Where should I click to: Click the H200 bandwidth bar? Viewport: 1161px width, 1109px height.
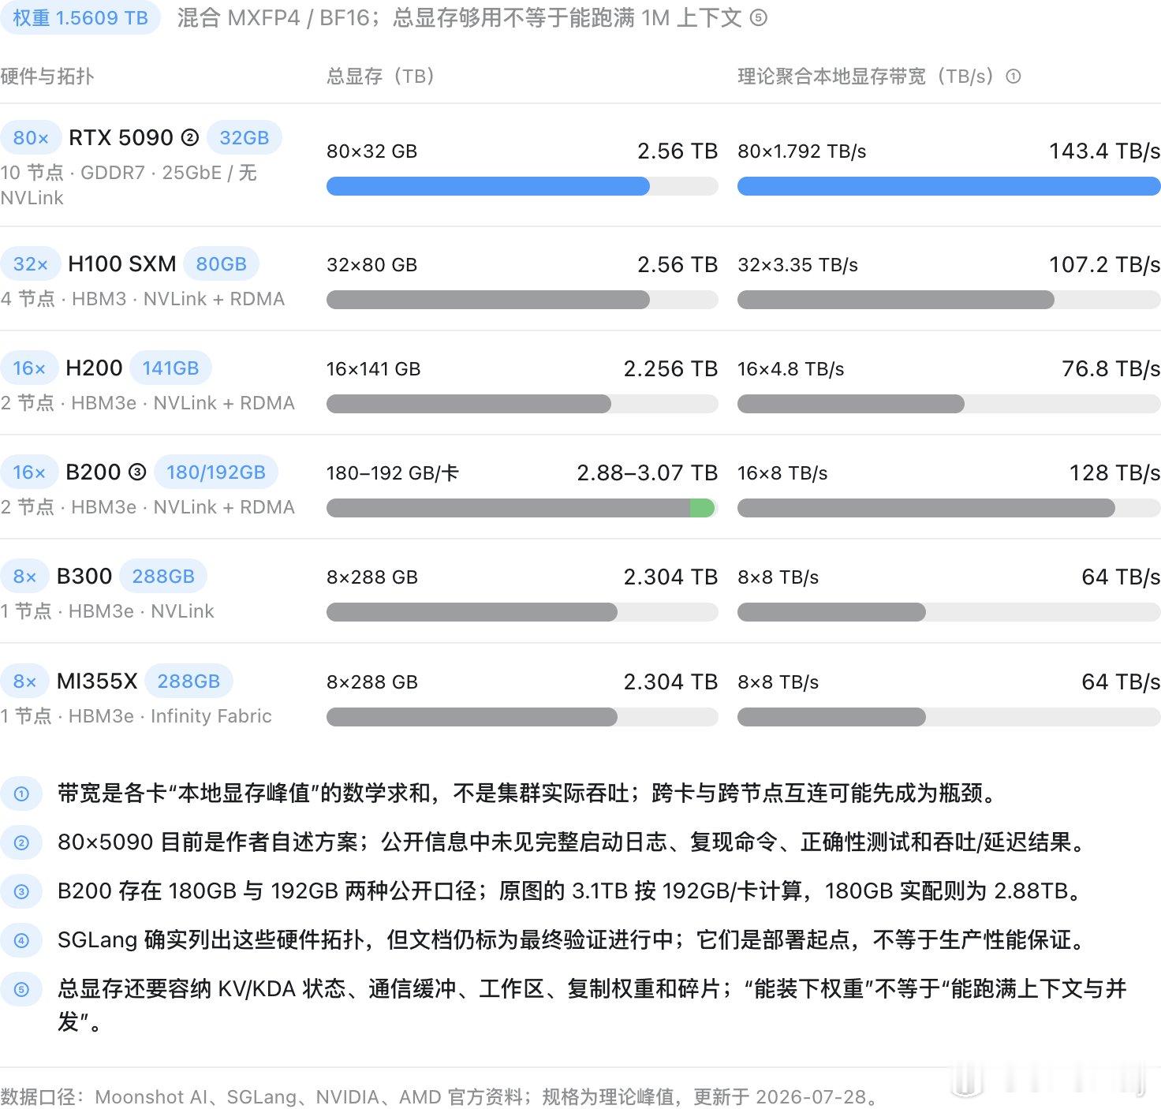pos(851,404)
